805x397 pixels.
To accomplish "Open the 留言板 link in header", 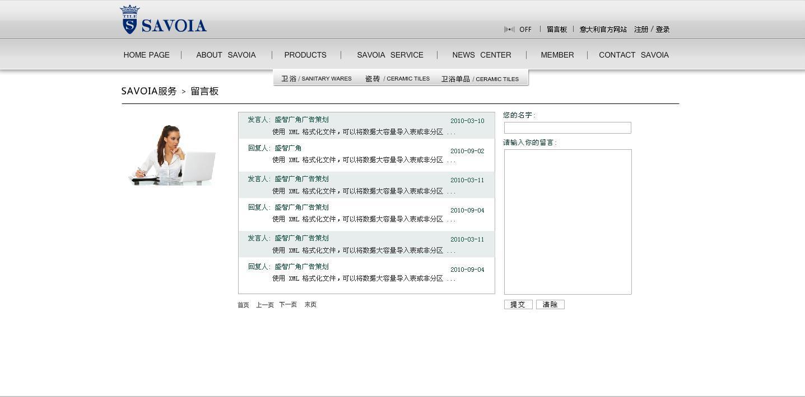I will point(556,30).
